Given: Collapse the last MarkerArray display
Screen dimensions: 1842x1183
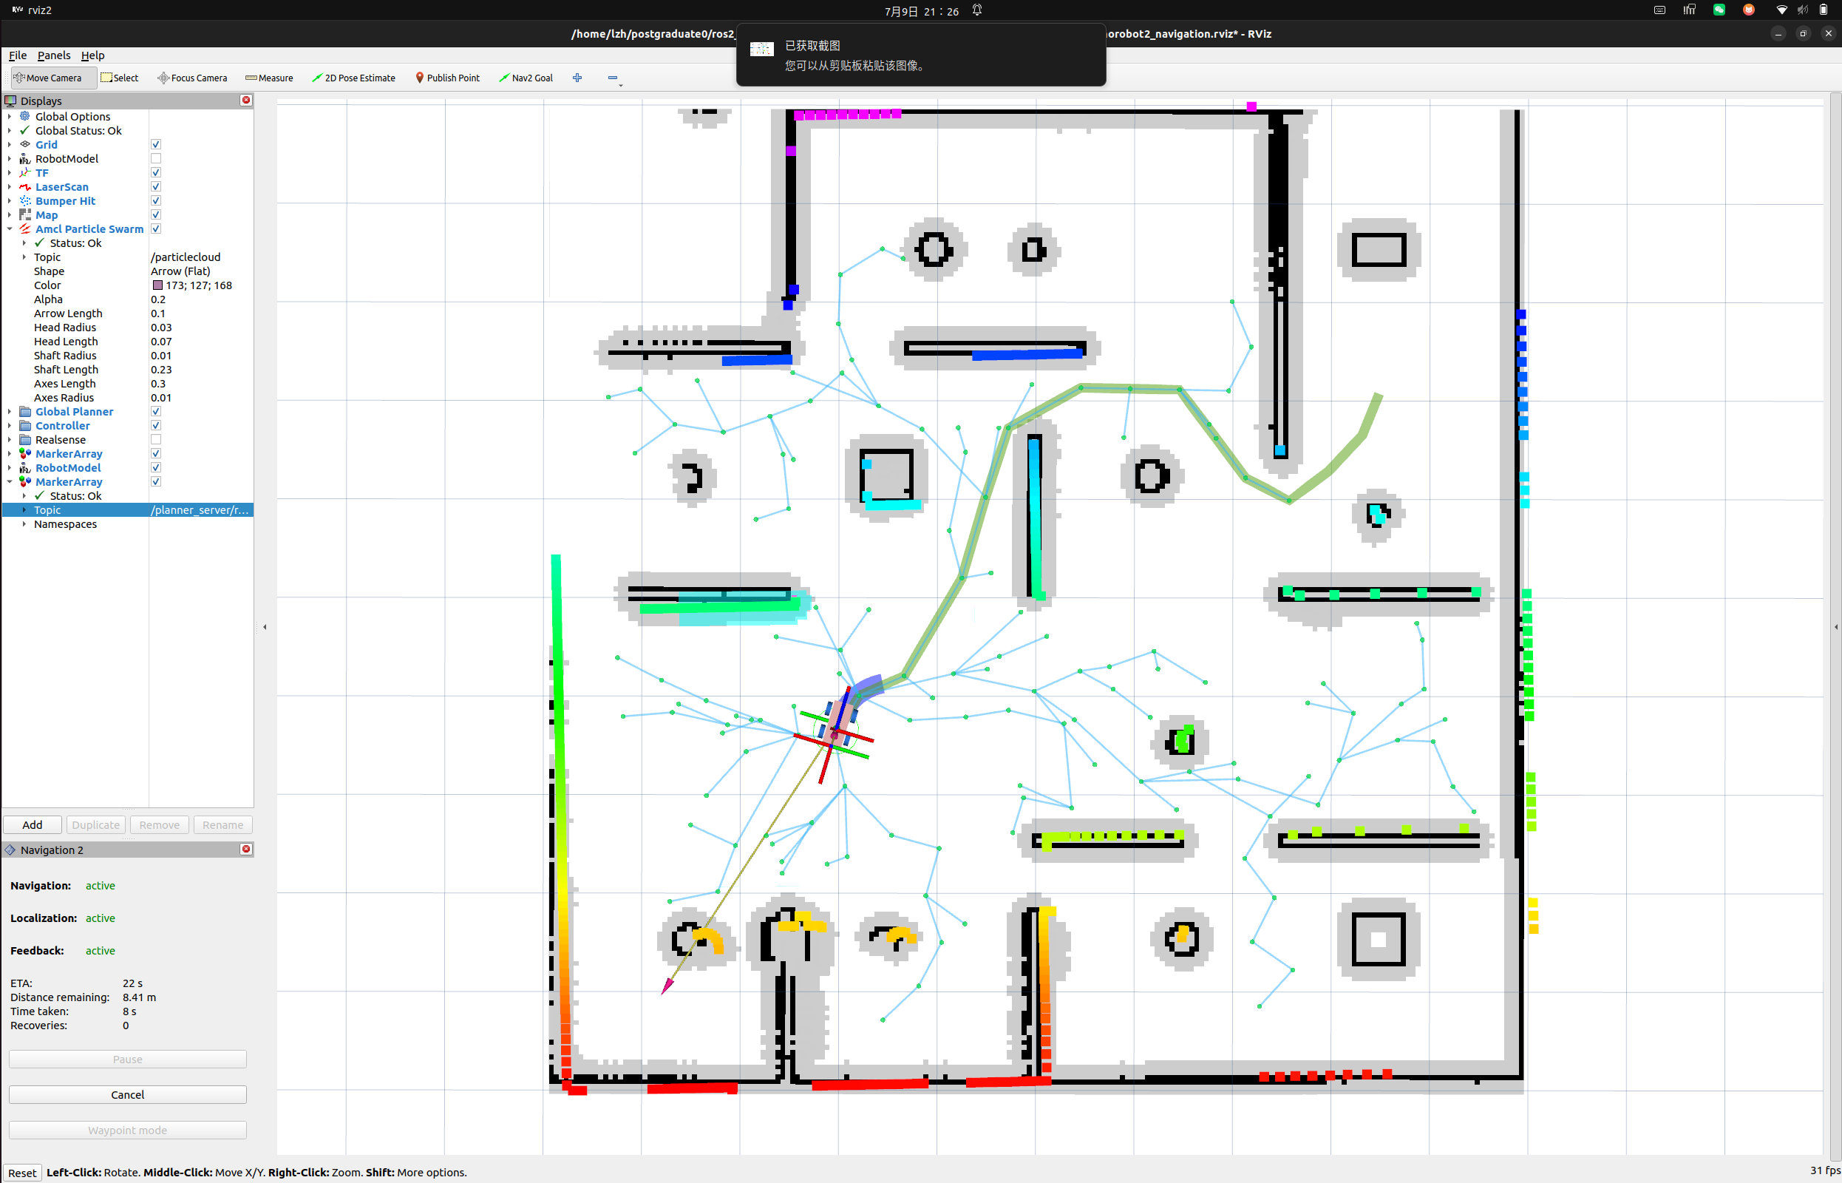Looking at the screenshot, I should pos(9,481).
